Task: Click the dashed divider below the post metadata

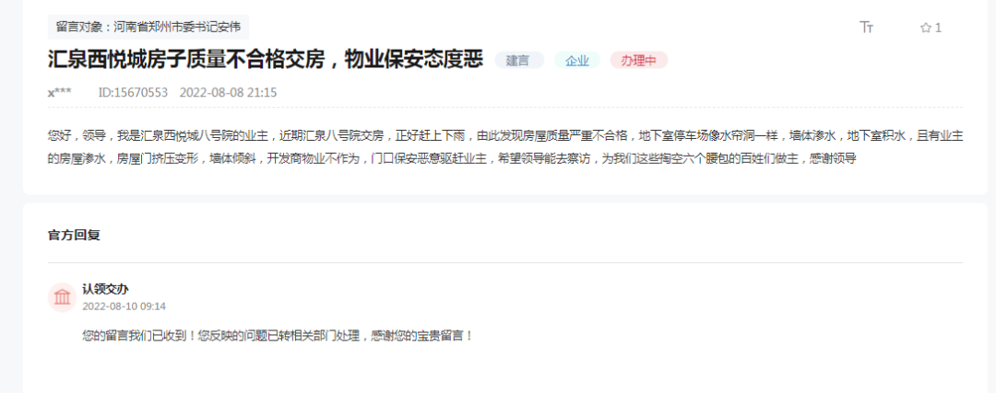Action: click(505, 107)
